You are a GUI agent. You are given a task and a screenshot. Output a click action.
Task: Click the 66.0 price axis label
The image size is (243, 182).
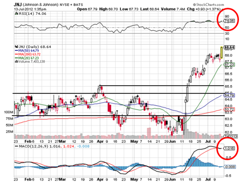[x=229, y=80]
